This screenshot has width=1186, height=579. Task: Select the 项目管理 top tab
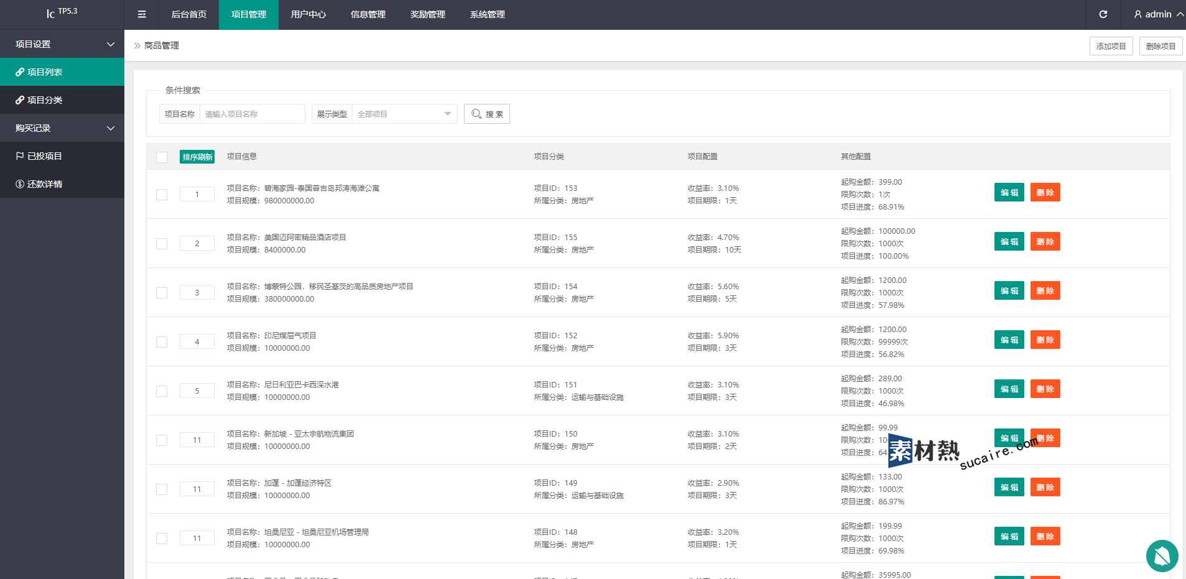249,14
